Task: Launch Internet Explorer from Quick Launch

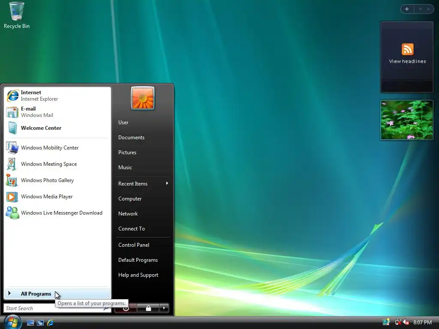Action: point(51,323)
